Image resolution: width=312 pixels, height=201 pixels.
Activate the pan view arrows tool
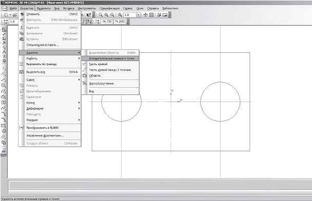coord(145,15)
